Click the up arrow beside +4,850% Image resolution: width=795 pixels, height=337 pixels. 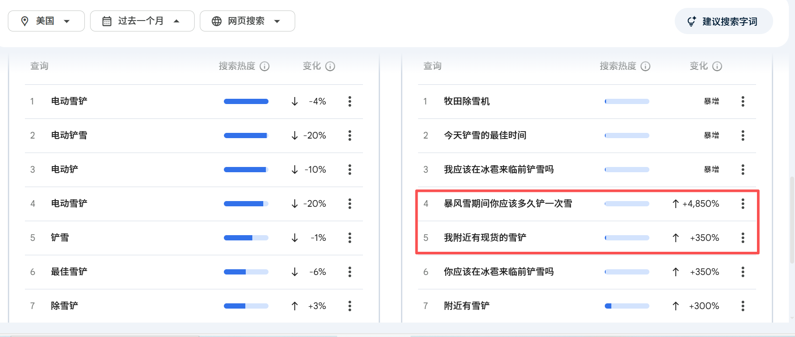(676, 204)
